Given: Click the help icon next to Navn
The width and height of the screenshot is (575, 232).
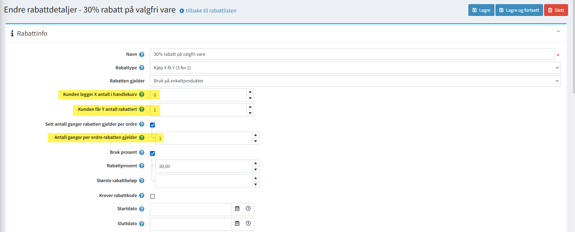Looking at the screenshot, I should [x=142, y=54].
